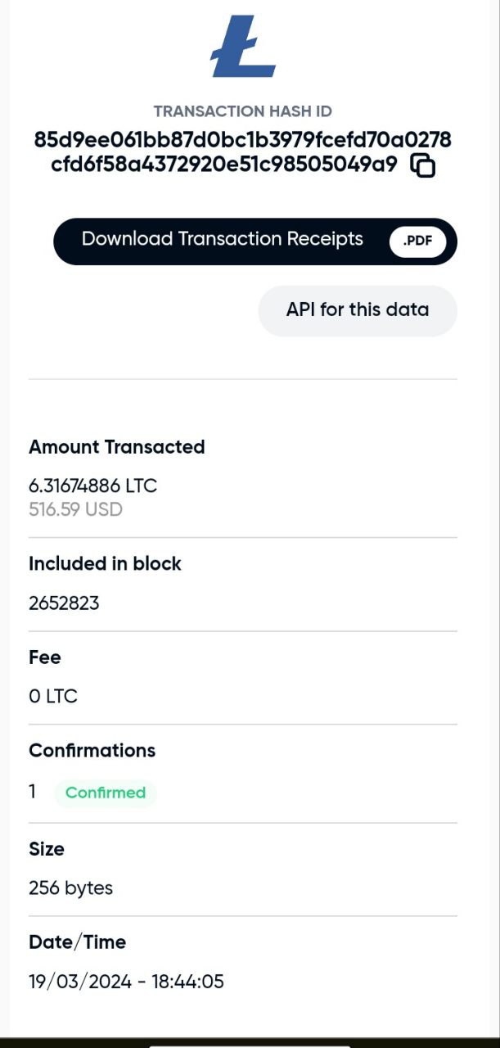Click the 19/03/2024 - 18:44:05 timestamp
Viewport: 500px width, 1048px height.
point(126,981)
